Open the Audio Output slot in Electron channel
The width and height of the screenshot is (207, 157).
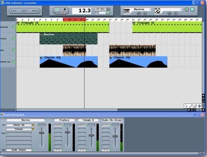[19, 150]
